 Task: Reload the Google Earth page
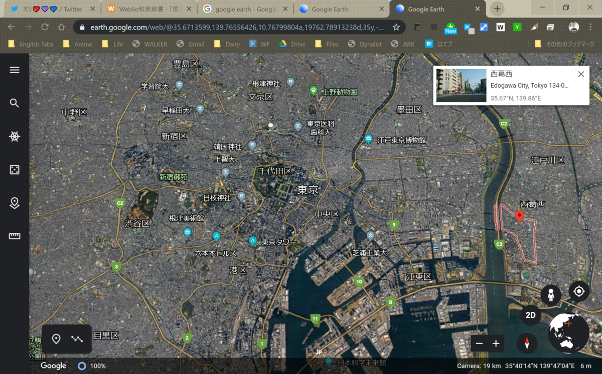pos(45,27)
